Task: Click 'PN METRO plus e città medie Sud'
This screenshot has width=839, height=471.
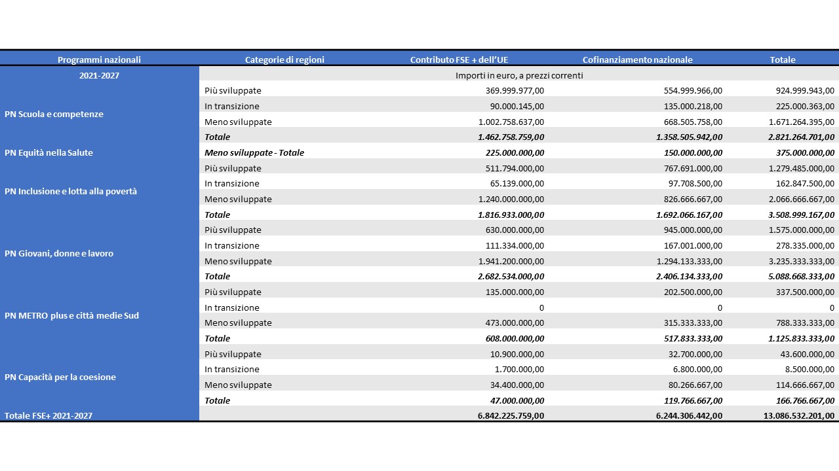Action: pos(71,315)
